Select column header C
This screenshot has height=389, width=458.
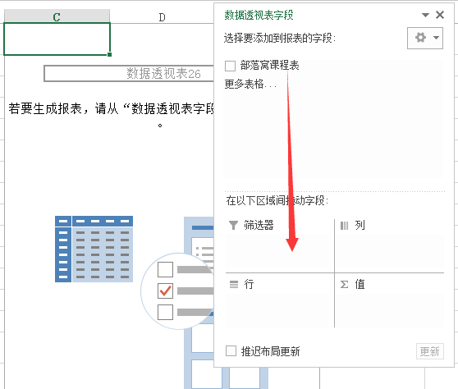click(57, 16)
